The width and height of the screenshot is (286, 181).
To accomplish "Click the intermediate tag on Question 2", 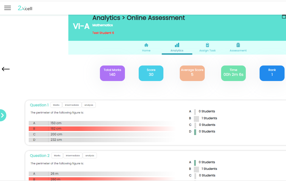I will coord(73,156).
